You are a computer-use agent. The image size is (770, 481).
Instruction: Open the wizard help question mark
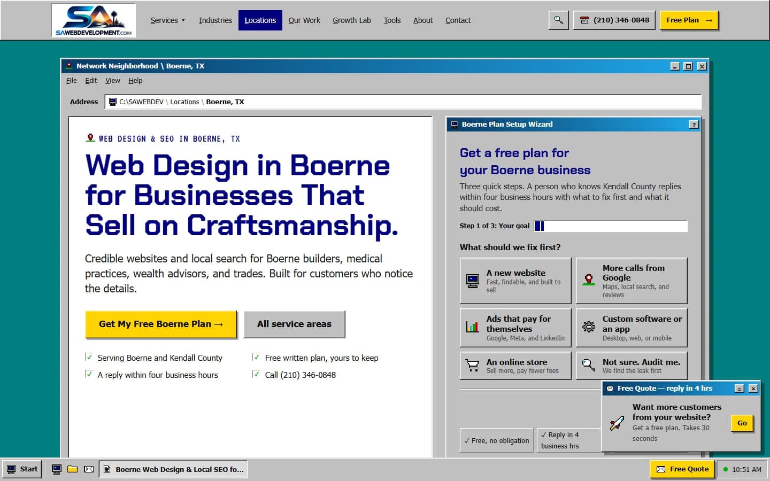pyautogui.click(x=694, y=125)
